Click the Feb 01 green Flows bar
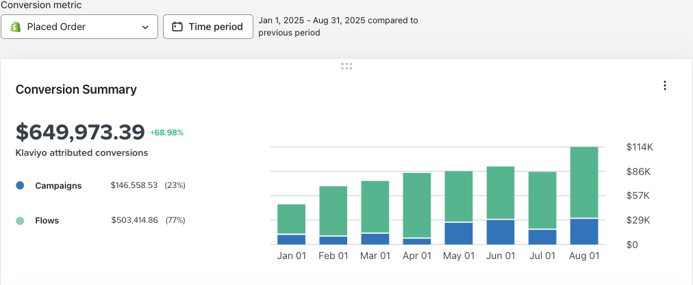Screen dimensions: 693x285 333,211
